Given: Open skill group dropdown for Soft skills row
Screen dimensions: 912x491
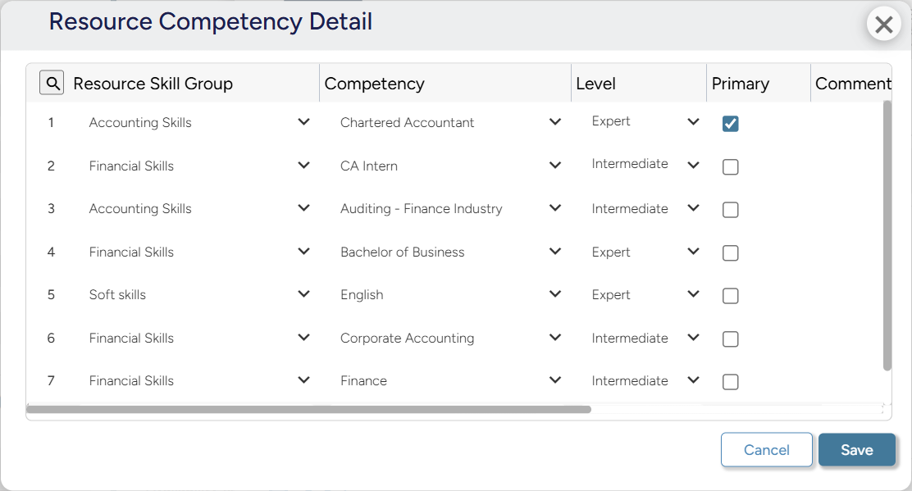Looking at the screenshot, I should pos(303,295).
